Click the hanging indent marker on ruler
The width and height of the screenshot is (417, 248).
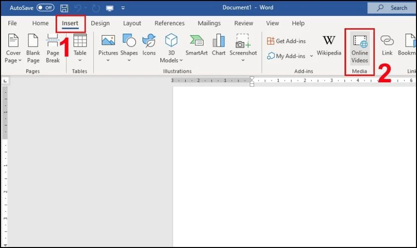[252, 82]
